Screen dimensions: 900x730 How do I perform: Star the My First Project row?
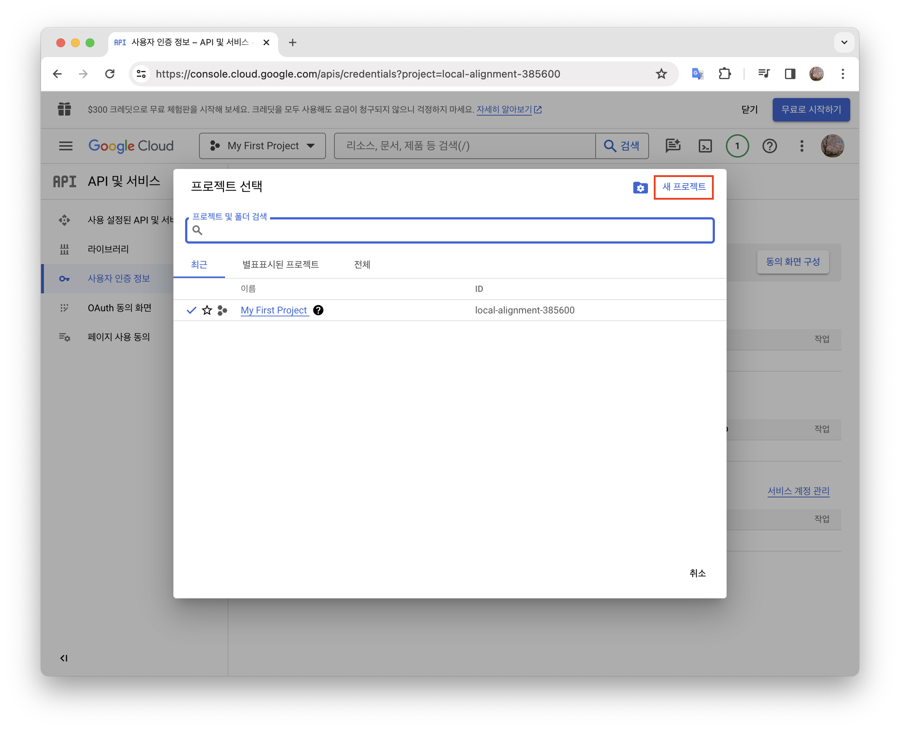point(207,311)
